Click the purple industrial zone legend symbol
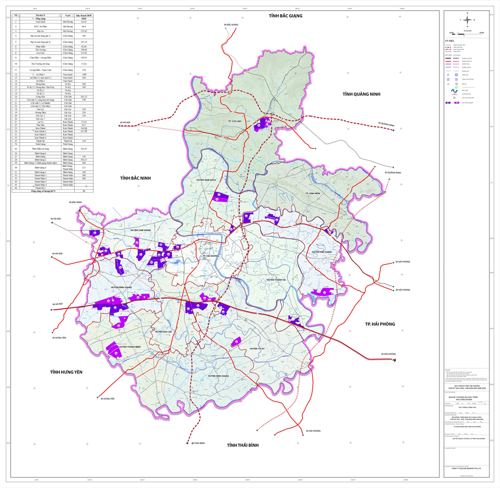Screen dimensions: 500x488 click(x=449, y=102)
